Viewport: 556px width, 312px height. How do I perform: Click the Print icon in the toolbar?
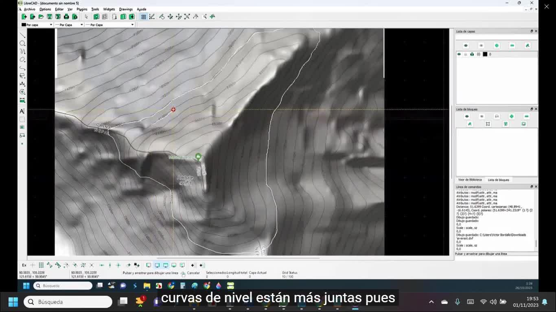click(66, 17)
